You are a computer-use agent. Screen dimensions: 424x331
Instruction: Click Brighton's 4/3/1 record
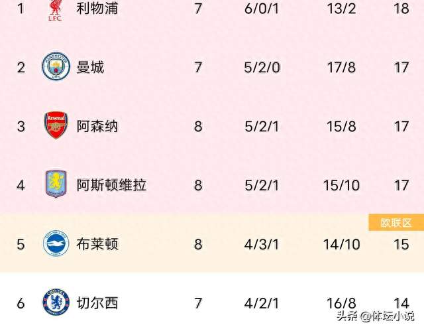[260, 244]
